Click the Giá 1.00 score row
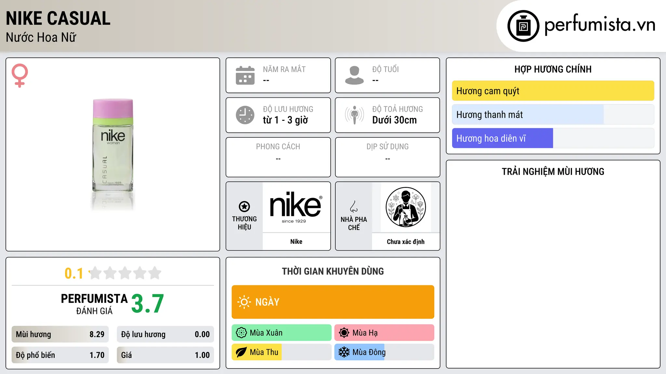The image size is (666, 374). click(x=165, y=355)
